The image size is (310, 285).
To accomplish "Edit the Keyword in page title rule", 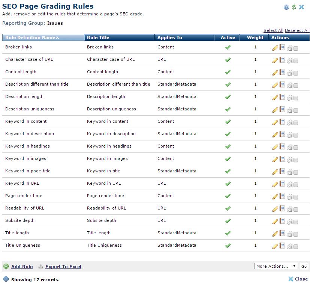I will point(275,172).
